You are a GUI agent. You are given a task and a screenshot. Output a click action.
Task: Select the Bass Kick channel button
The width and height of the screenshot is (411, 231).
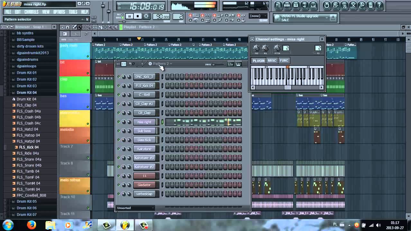pos(144,140)
